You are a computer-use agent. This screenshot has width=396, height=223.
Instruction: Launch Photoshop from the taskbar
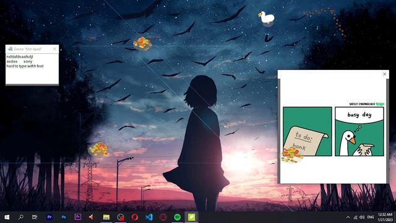pos(64,217)
